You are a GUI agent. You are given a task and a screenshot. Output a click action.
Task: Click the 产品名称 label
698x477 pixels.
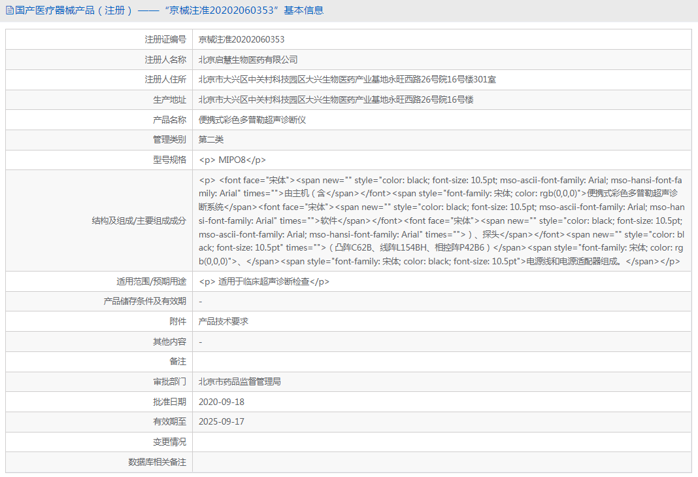coord(170,120)
